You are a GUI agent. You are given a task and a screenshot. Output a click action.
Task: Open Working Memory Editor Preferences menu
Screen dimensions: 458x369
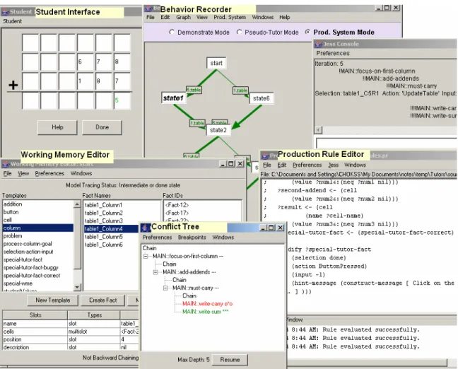pyautogui.click(x=49, y=174)
